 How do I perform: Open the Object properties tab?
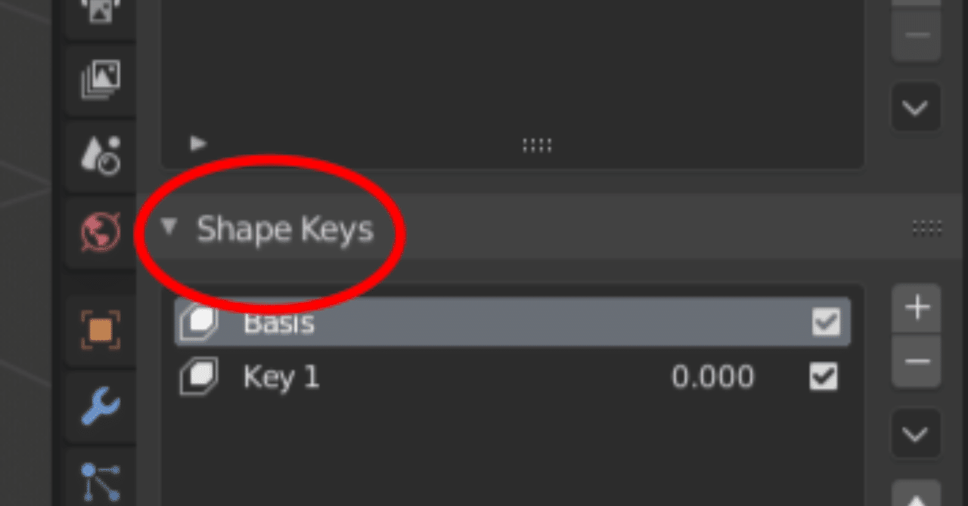click(101, 330)
